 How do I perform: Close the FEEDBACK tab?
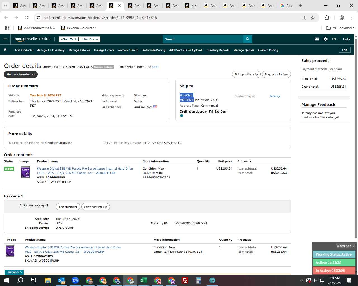tap(21, 272)
